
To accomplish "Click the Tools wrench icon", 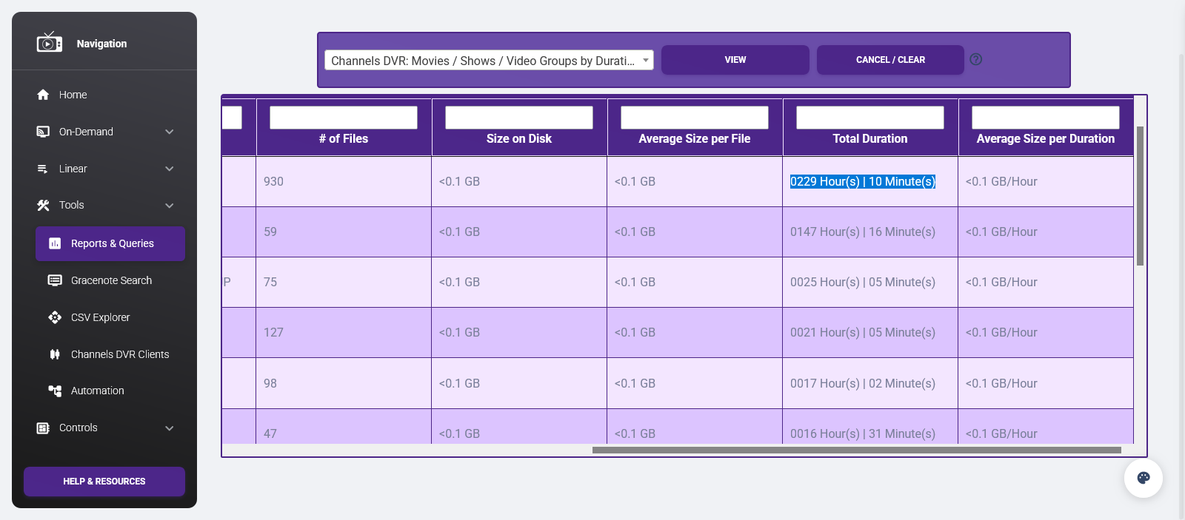I will point(43,206).
